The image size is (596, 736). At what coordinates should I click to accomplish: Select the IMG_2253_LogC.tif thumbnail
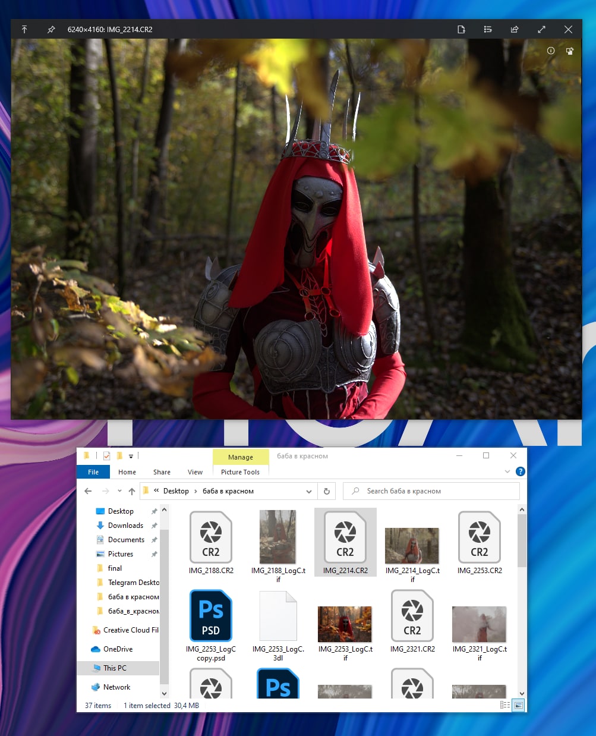[x=345, y=624]
